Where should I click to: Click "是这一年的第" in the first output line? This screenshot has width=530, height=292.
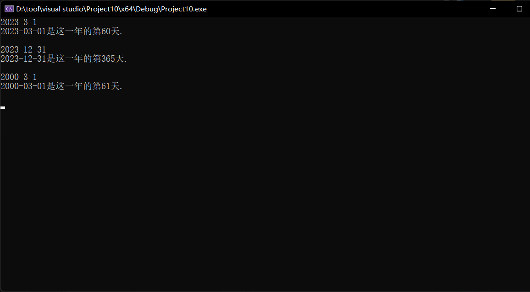74,31
